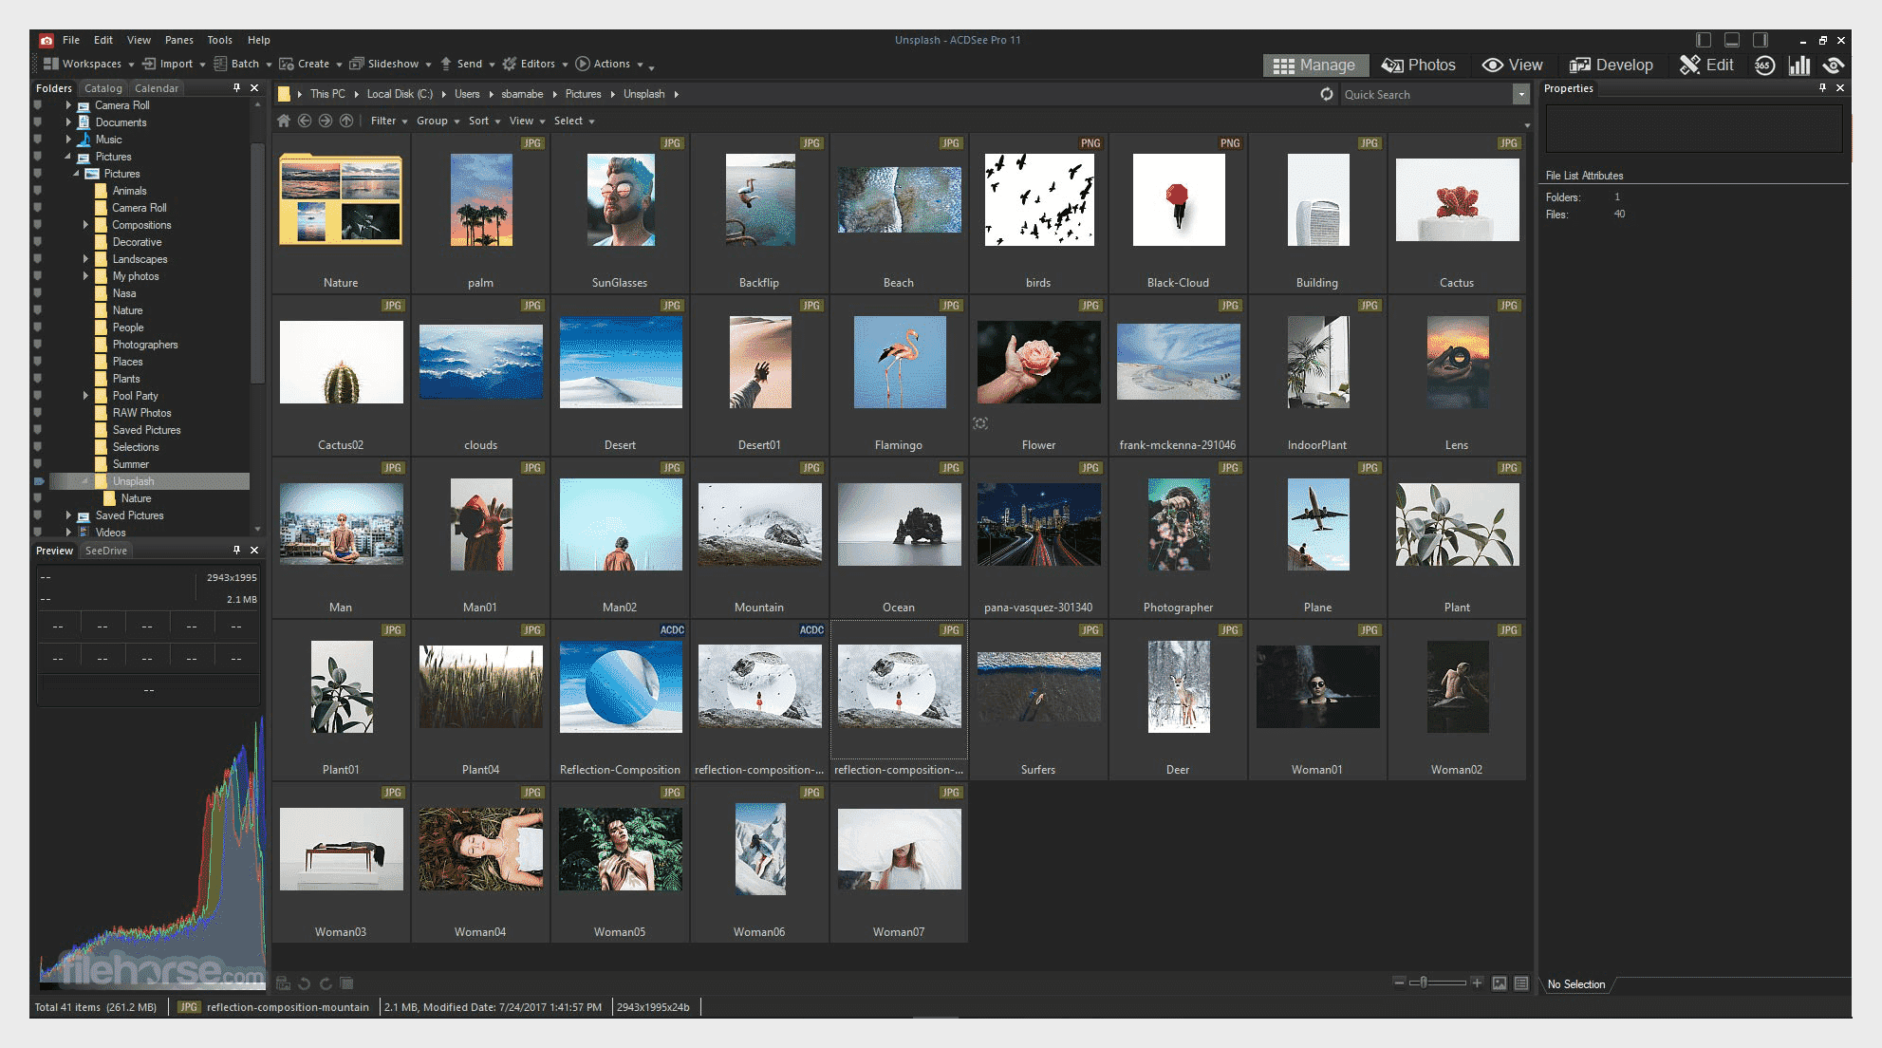Expand the Landscapes folder tree node

85,259
